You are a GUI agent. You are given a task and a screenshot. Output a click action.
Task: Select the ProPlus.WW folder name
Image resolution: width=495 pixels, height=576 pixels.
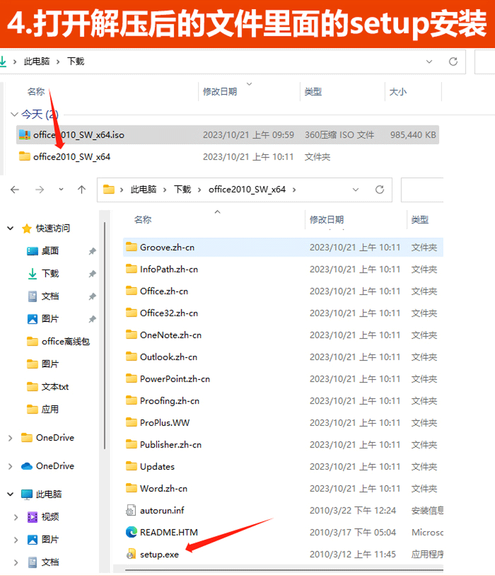point(165,423)
